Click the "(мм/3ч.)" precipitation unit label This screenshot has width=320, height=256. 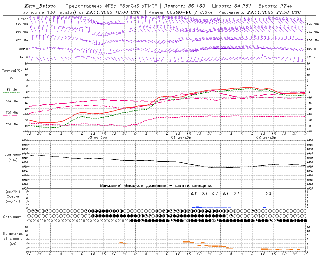[13, 192]
